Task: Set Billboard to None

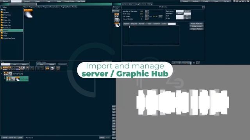Action: click(x=180, y=14)
